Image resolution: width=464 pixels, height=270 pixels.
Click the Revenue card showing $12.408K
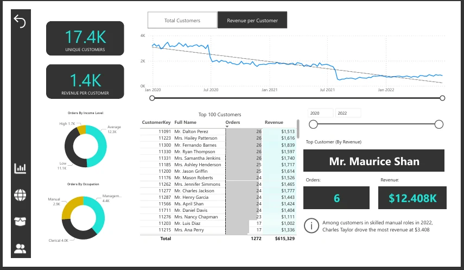tap(412, 198)
